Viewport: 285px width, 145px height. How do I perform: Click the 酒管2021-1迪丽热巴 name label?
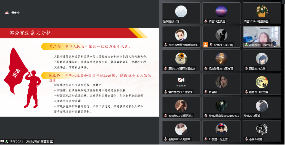256,21
